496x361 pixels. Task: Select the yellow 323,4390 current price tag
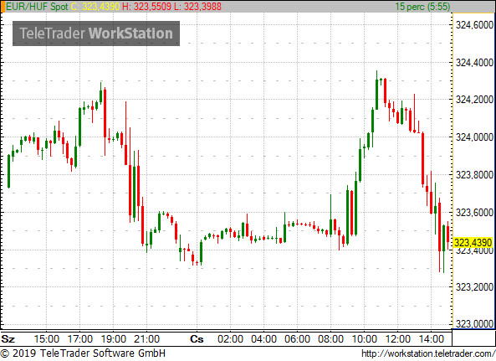pos(473,243)
